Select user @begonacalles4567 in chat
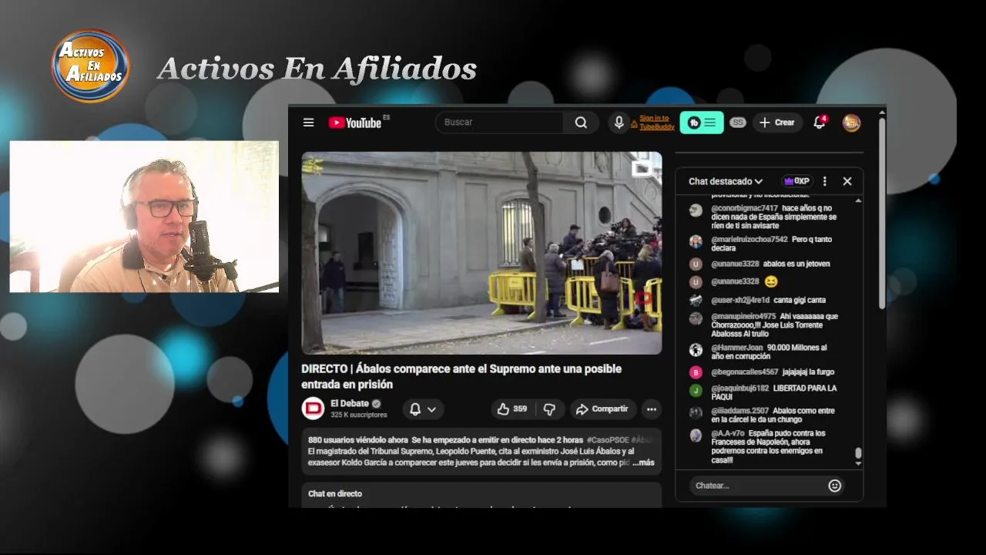The image size is (986, 555). pyautogui.click(x=744, y=372)
